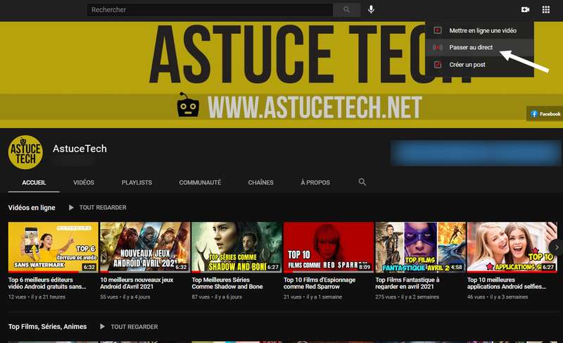Open Top 10 Applications selfies thumbnail
The height and width of the screenshot is (343, 563).
pos(512,247)
